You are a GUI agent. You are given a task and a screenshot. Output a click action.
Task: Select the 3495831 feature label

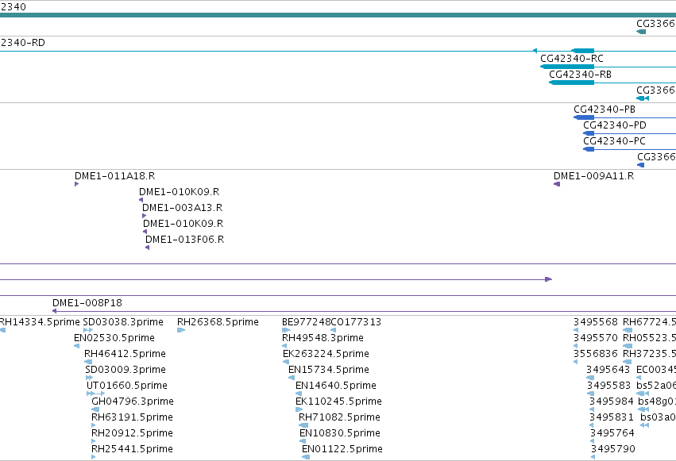[612, 417]
